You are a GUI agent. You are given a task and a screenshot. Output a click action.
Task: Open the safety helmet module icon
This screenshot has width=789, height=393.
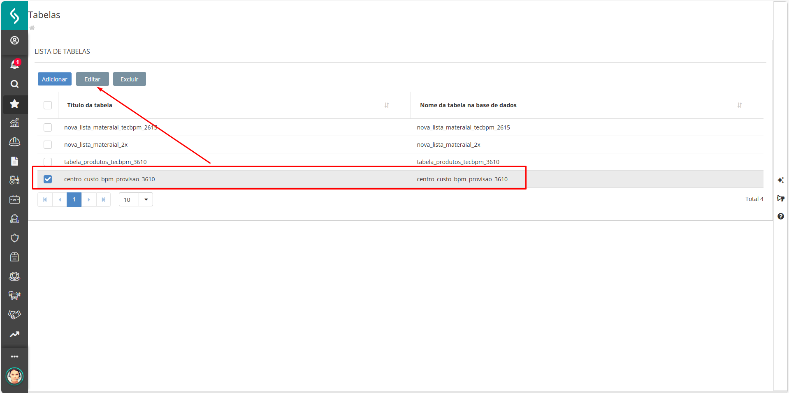tap(14, 142)
